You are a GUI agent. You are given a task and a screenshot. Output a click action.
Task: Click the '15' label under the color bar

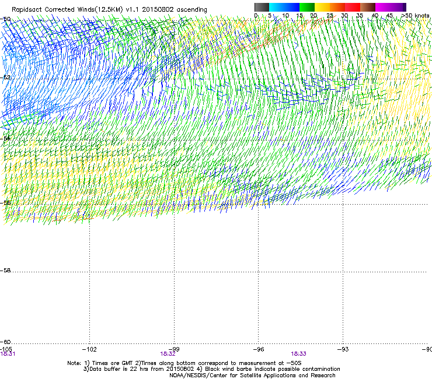pos(299,16)
